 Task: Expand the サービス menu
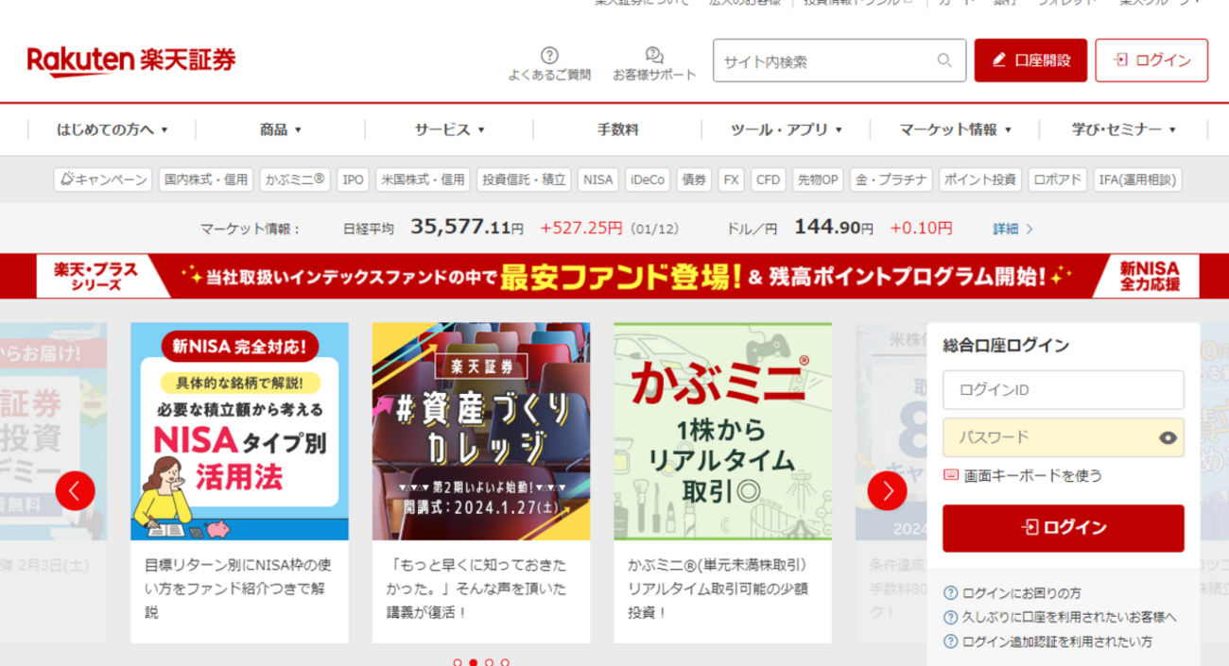pos(449,129)
